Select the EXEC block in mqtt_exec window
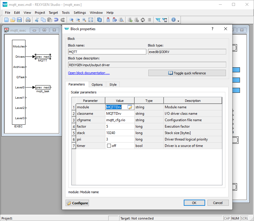 (x=19, y=82)
